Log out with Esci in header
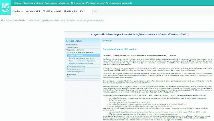This screenshot has width=214, height=121. click(82, 11)
